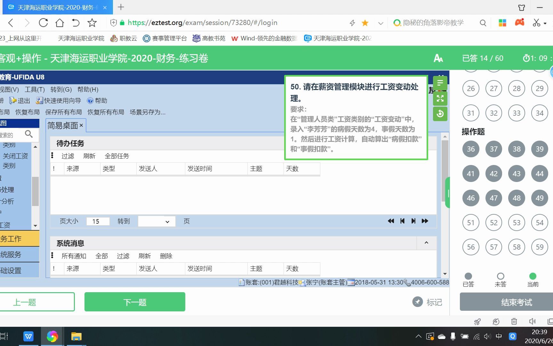Click the green reset rotate icon
The width and height of the screenshot is (553, 346).
(440, 114)
